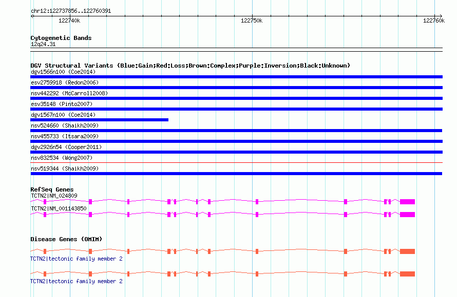Click the blue gain bar under nsv524660
This screenshot has height=297, width=457.
(x=236, y=131)
